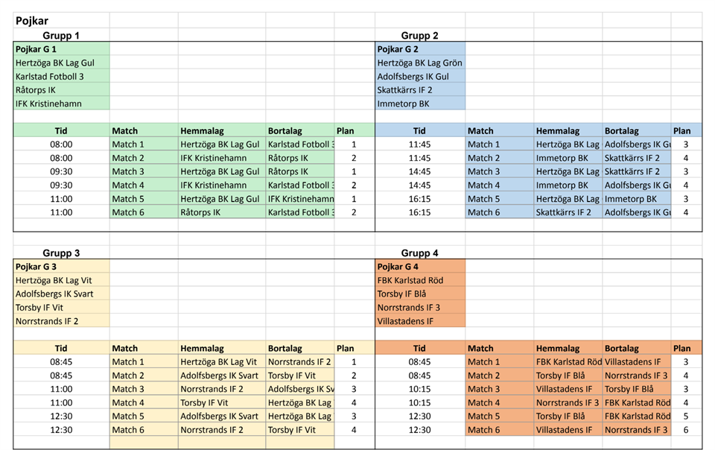Click the "Pojkar" title cell
Image resolution: width=715 pixels, height=450 pixels.
pyautogui.click(x=32, y=22)
